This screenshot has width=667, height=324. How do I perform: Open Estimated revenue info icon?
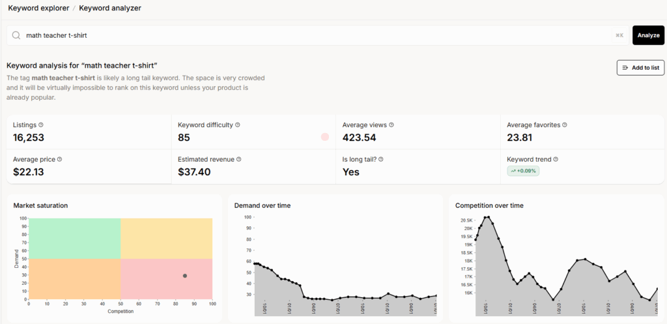pos(239,159)
